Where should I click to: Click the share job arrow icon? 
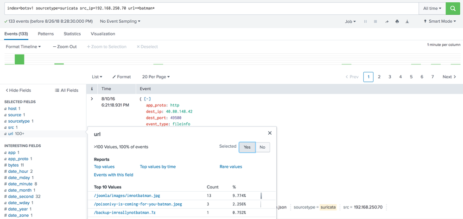point(387,21)
